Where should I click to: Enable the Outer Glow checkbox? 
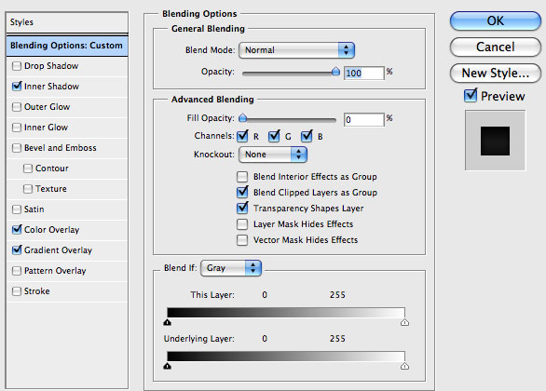point(17,107)
